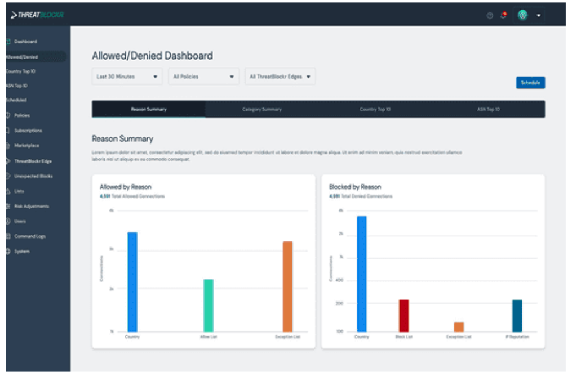Image resolution: width=572 pixels, height=377 pixels.
Task: Click the Policies shield icon in sidebar
Action: pyautogui.click(x=8, y=115)
